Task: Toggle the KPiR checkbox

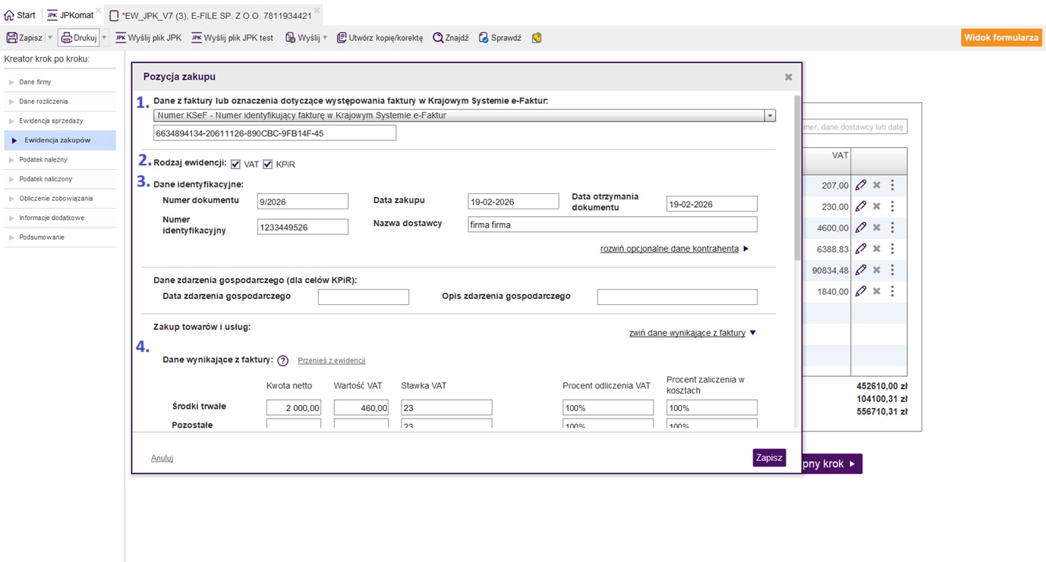Action: point(267,165)
